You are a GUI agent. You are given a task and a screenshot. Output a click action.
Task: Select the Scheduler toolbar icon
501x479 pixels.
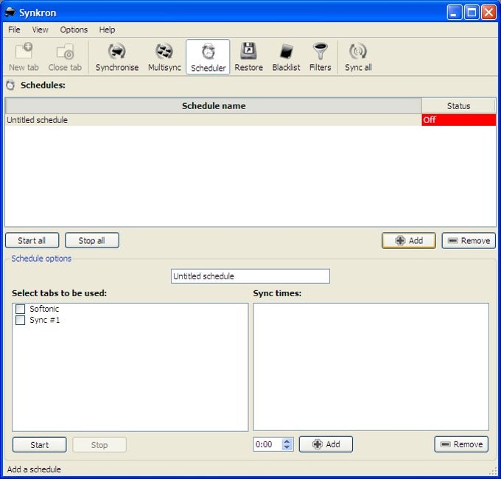click(208, 57)
